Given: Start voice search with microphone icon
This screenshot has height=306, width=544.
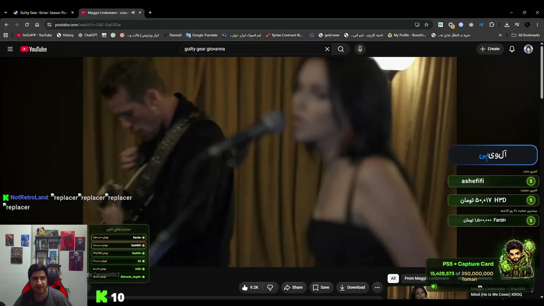Looking at the screenshot, I should pyautogui.click(x=360, y=49).
